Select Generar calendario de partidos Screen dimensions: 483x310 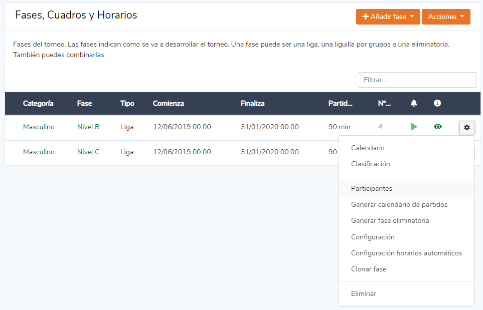(x=406, y=204)
